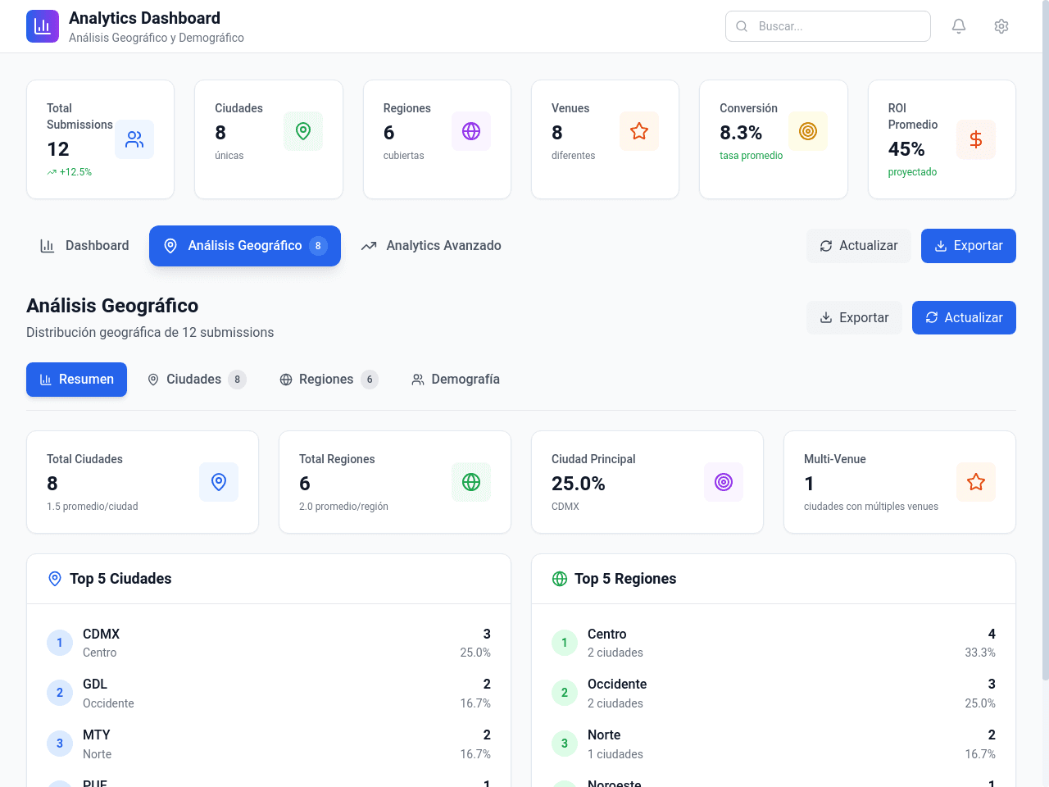Image resolution: width=1049 pixels, height=787 pixels.
Task: Click the purple globe icon on Regiones card
Action: 471,131
